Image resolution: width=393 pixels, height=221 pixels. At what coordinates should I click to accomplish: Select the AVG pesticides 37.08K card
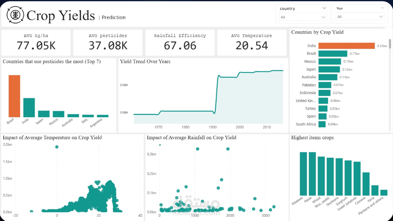[108, 42]
